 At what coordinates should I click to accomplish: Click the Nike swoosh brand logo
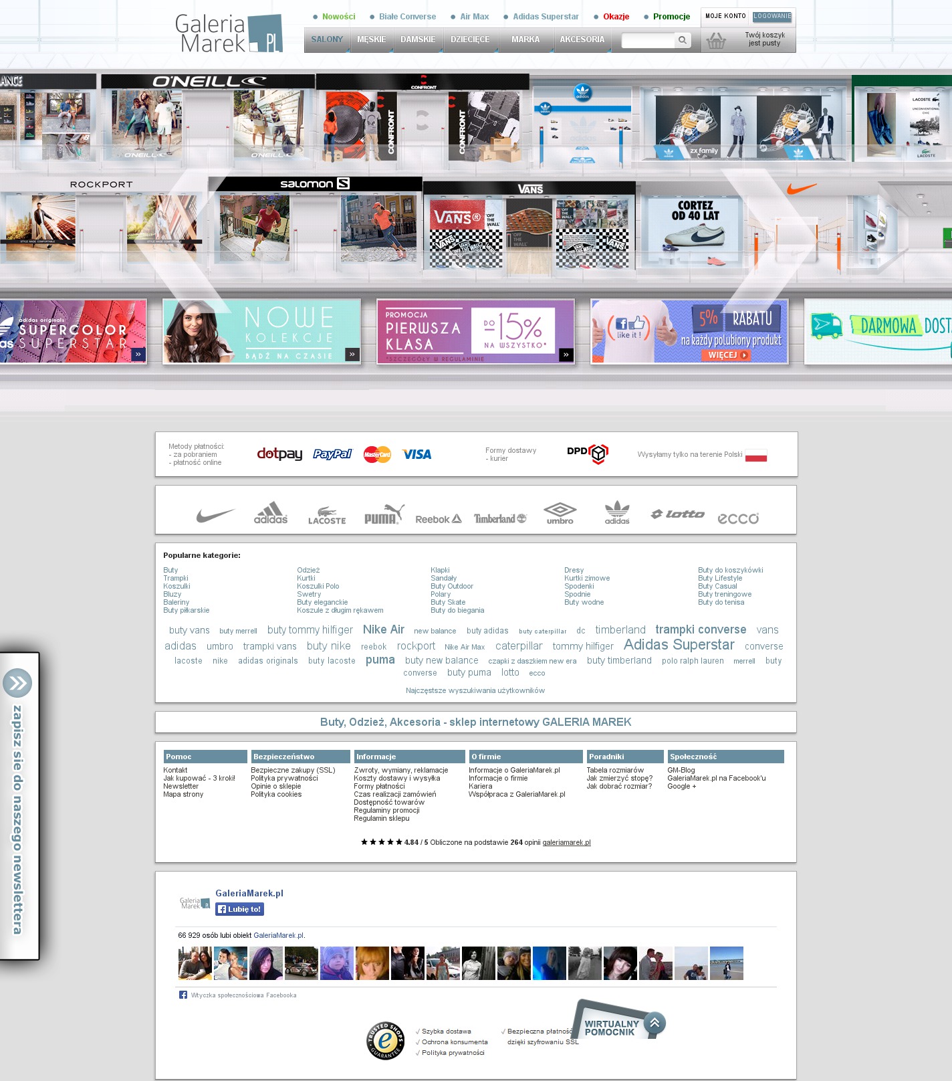(x=215, y=515)
